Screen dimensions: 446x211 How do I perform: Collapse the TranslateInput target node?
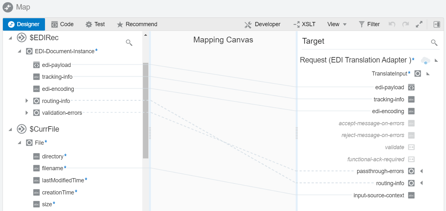coord(428,74)
